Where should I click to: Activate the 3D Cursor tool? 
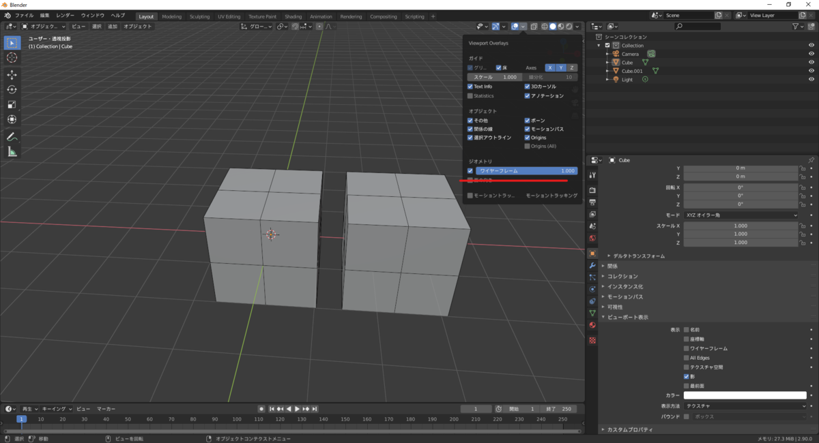pos(12,58)
